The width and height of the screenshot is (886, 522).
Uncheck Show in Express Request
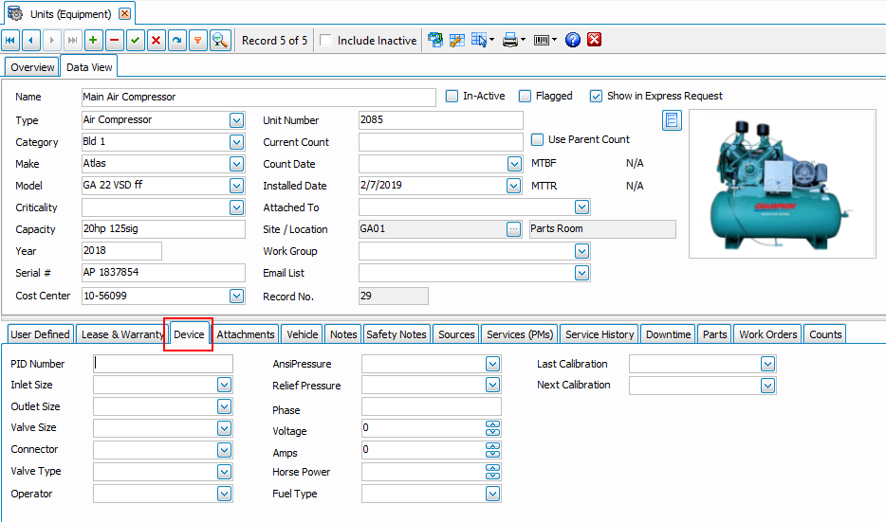[x=596, y=97]
